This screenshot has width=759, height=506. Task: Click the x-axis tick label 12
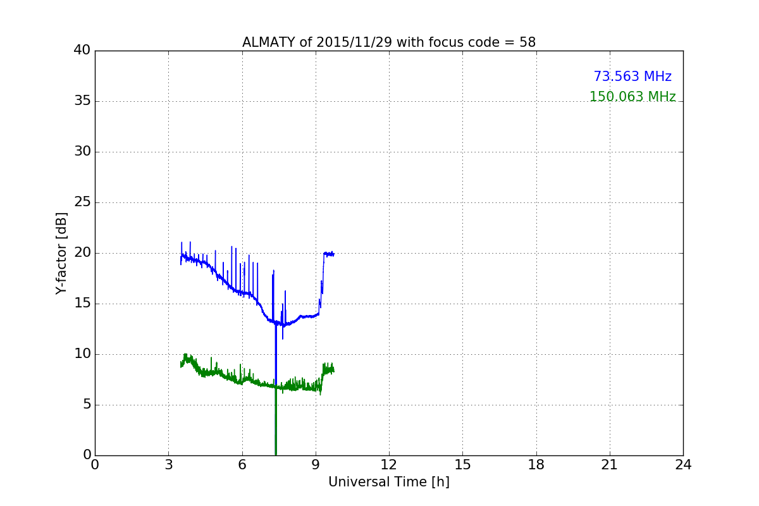coord(389,465)
